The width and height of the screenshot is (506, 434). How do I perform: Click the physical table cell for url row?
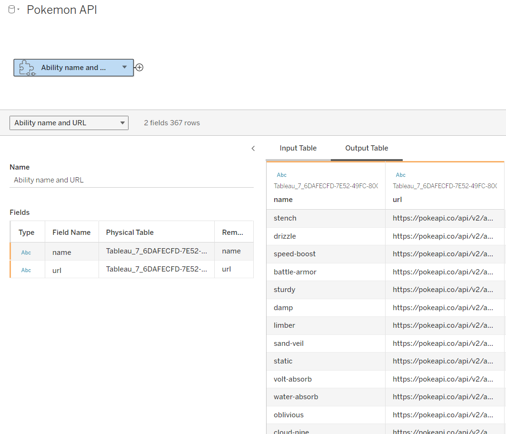click(x=157, y=269)
